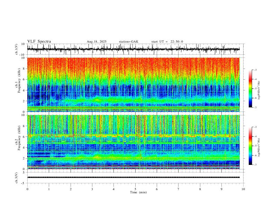Click the ch.2 Frequency (kHz) axis label
Screen dimensions: 274x212
tap(18, 138)
